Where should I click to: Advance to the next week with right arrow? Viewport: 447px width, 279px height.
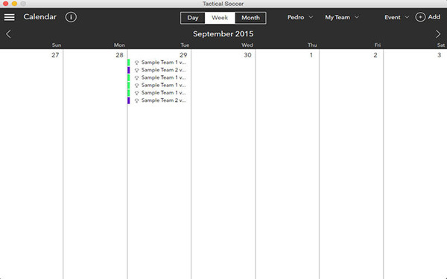pyautogui.click(x=438, y=34)
